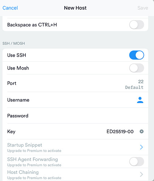Tap the Default port placeholder text
The height and width of the screenshot is (181, 154).
pos(134,87)
